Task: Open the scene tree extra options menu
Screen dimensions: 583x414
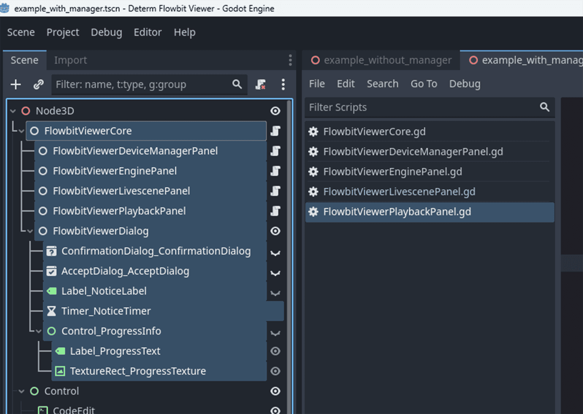Action: point(283,84)
